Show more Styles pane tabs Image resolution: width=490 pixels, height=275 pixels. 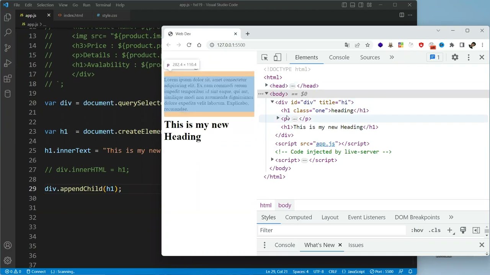451,217
